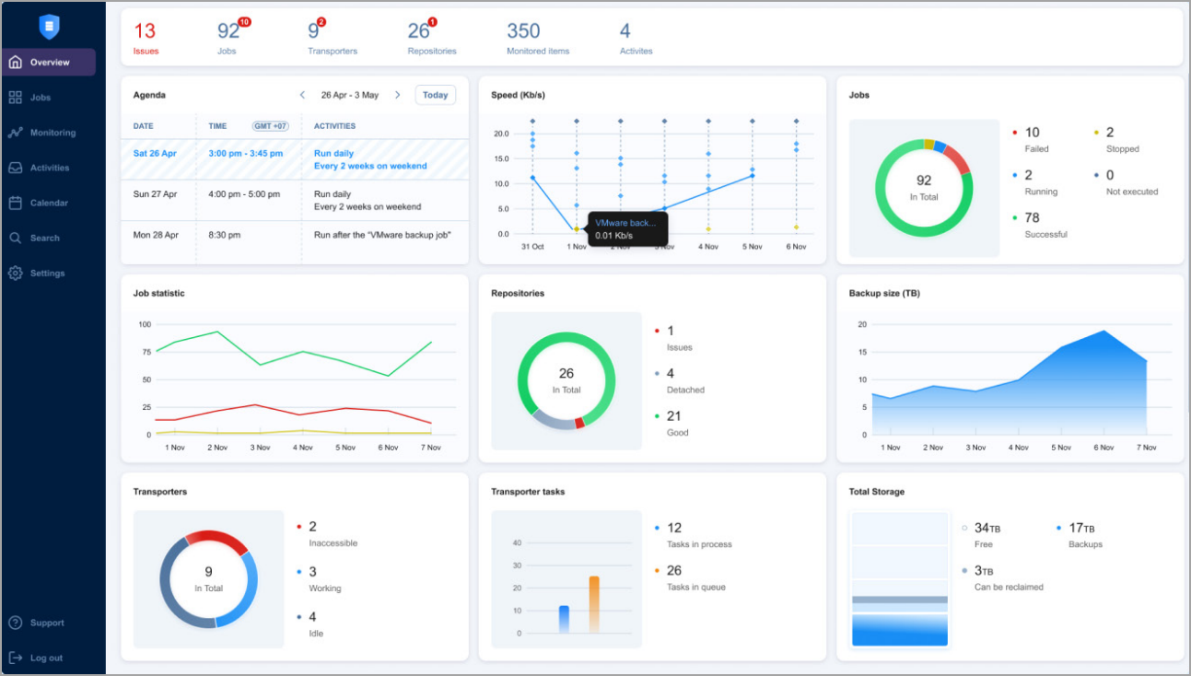Screen dimensions: 1191x676
Task: Open the Overview home icon
Action: click(16, 63)
